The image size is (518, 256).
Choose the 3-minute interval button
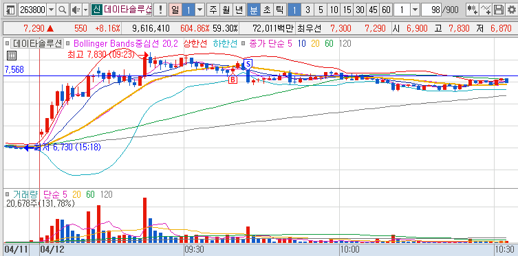(307, 10)
